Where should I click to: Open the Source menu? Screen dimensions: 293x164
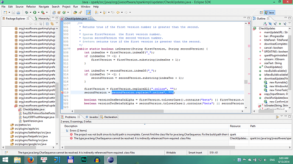coord(20,6)
